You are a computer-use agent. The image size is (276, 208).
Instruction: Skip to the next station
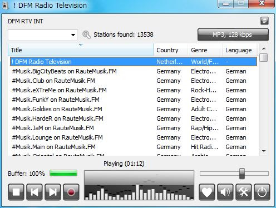(x=53, y=192)
